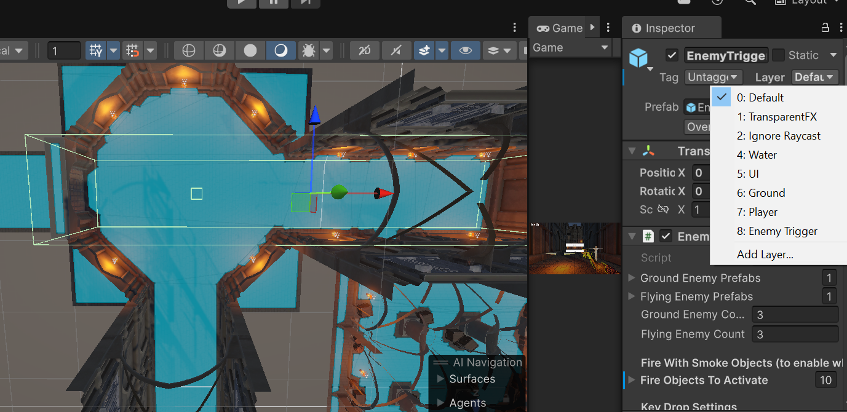
Task: Disable the Enemy script component checkbox
Action: (666, 236)
